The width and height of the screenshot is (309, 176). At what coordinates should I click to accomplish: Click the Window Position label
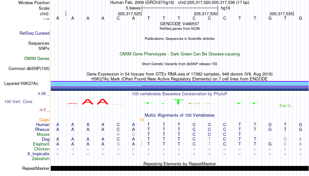(x=34, y=3)
